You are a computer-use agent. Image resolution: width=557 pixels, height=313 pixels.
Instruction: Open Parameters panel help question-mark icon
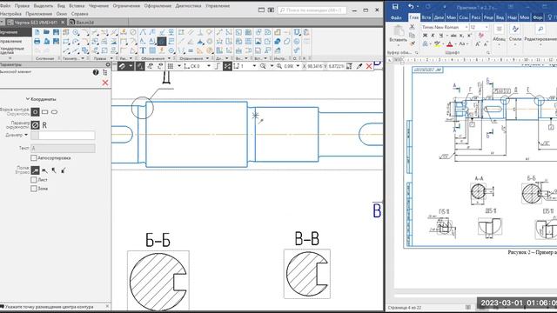pyautogui.click(x=96, y=72)
